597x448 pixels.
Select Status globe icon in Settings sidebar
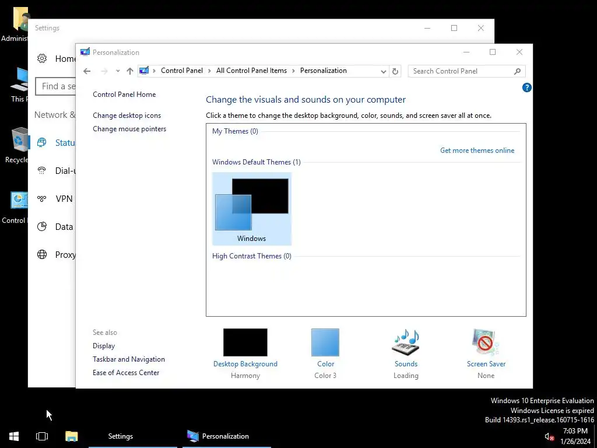tap(42, 142)
